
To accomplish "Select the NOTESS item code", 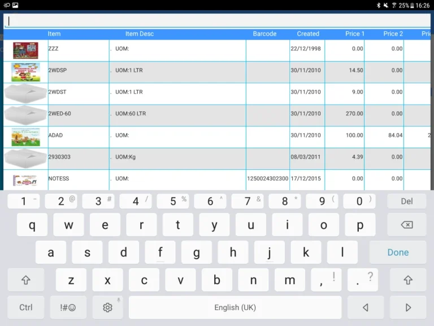I will tap(59, 178).
